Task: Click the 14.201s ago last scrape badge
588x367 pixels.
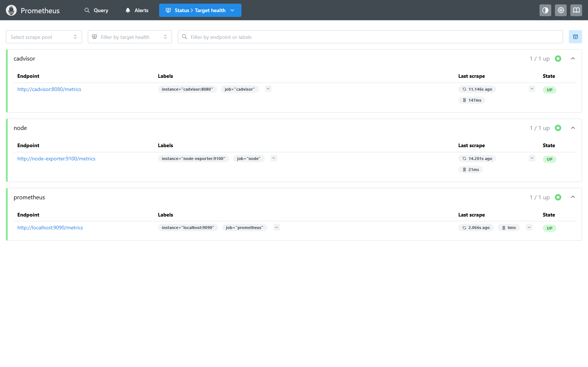Action: (477, 159)
